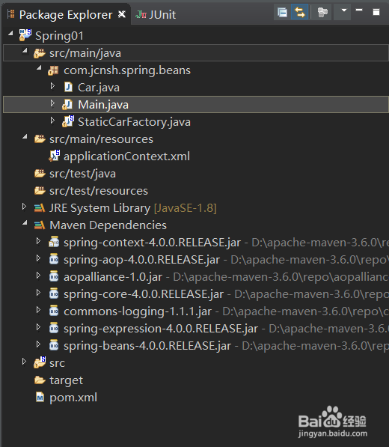Collapse the com.jcnsh.spring.beans package
The height and width of the screenshot is (447, 389).
click(39, 68)
